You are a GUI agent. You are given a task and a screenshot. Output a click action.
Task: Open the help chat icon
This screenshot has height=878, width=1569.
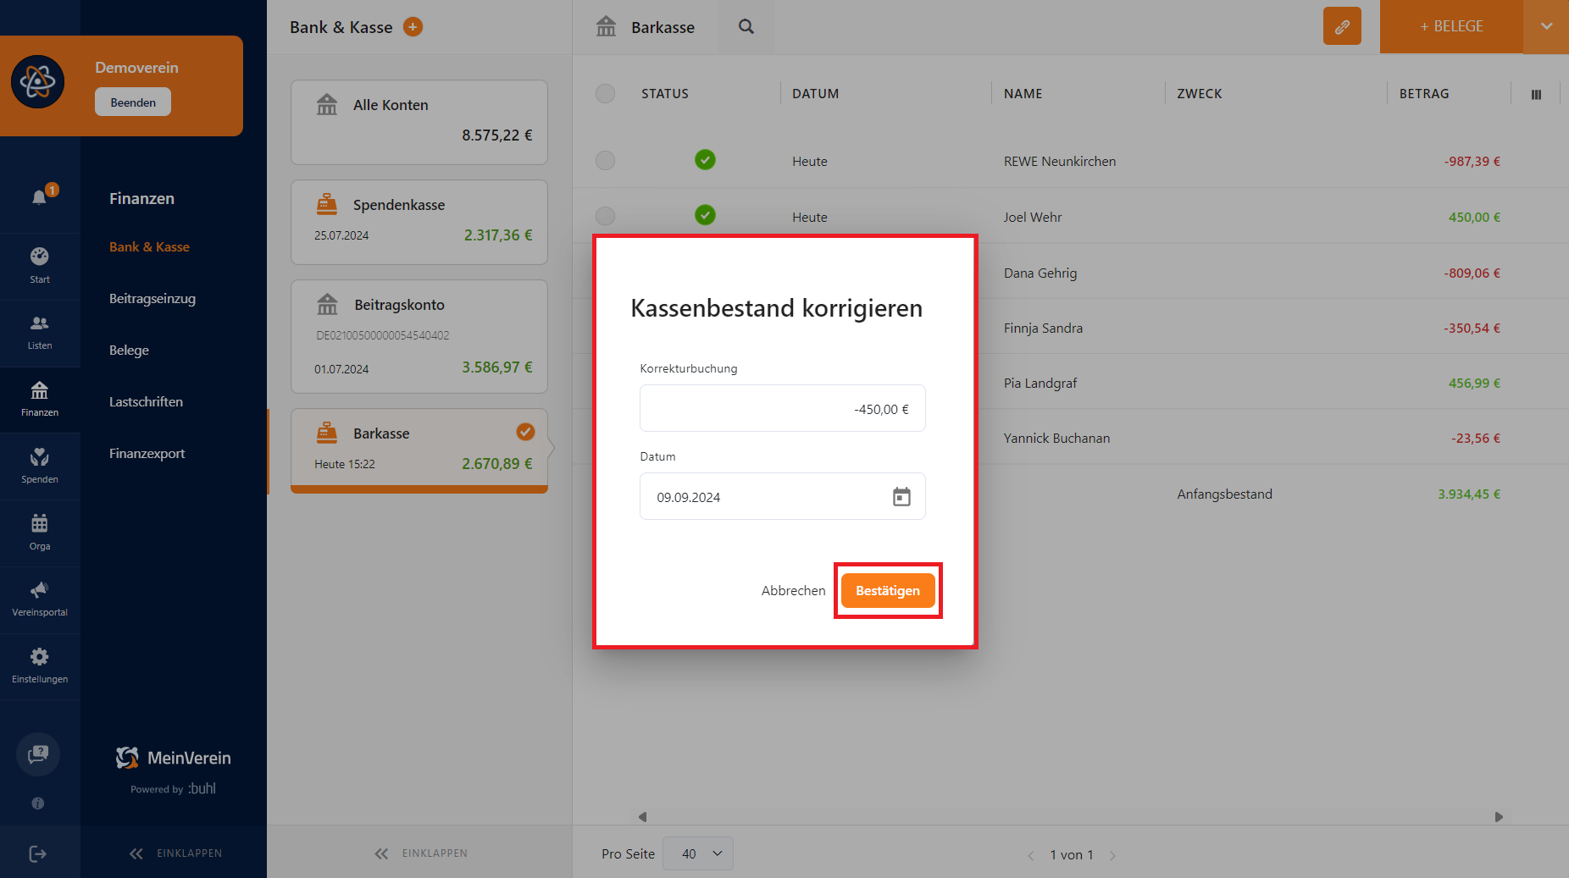point(38,754)
